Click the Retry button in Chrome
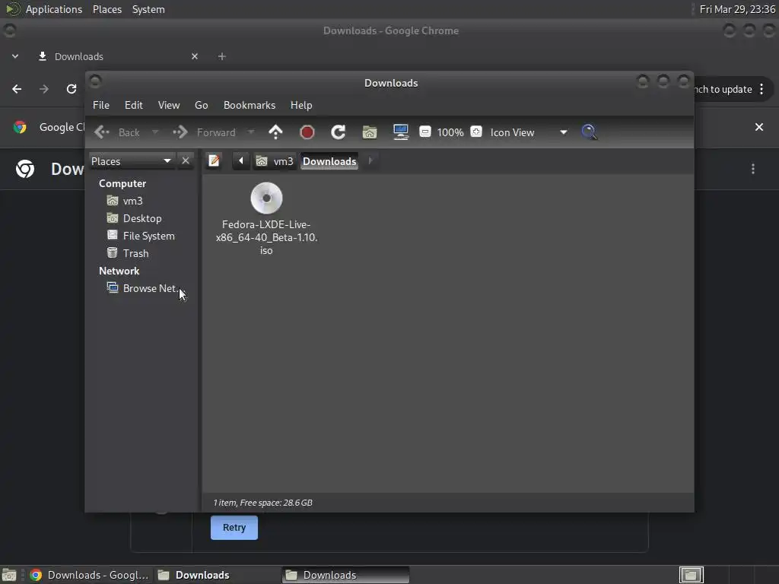The width and height of the screenshot is (779, 584). click(234, 528)
